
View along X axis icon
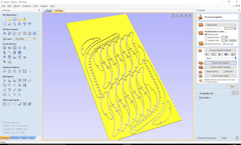[x=186, y=16]
